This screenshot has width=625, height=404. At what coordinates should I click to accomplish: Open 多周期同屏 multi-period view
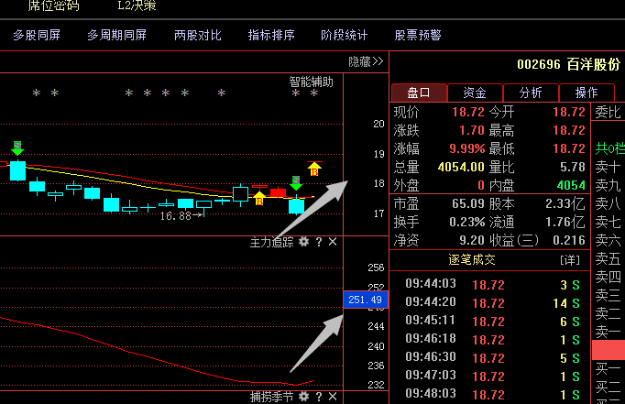point(116,35)
